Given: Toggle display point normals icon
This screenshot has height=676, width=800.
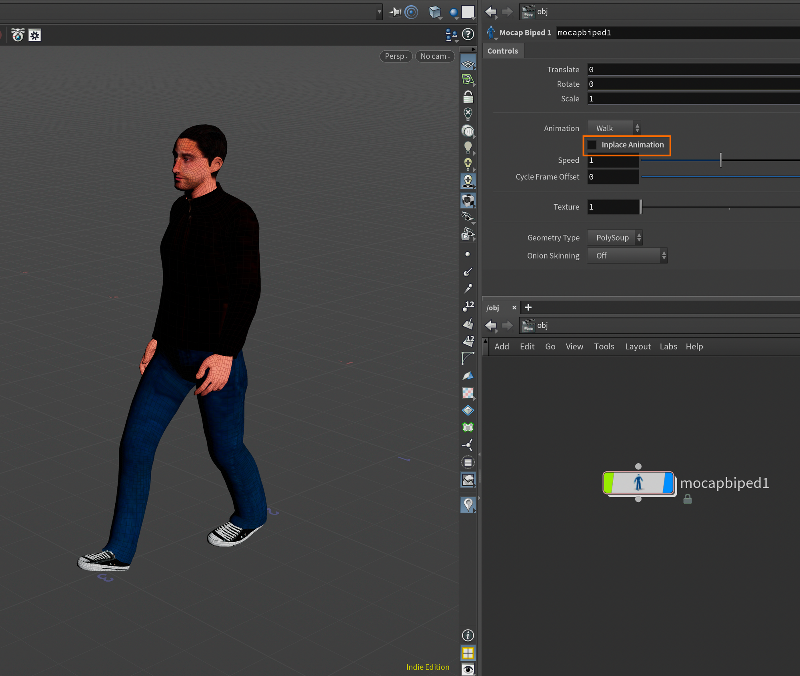Looking at the screenshot, I should pyautogui.click(x=468, y=271).
